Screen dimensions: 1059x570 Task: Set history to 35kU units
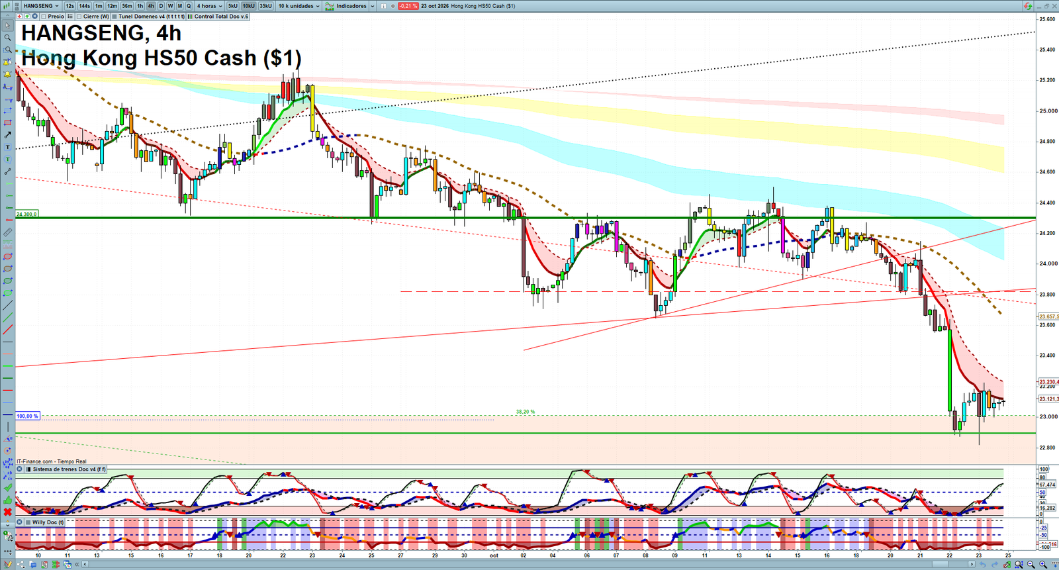(265, 6)
